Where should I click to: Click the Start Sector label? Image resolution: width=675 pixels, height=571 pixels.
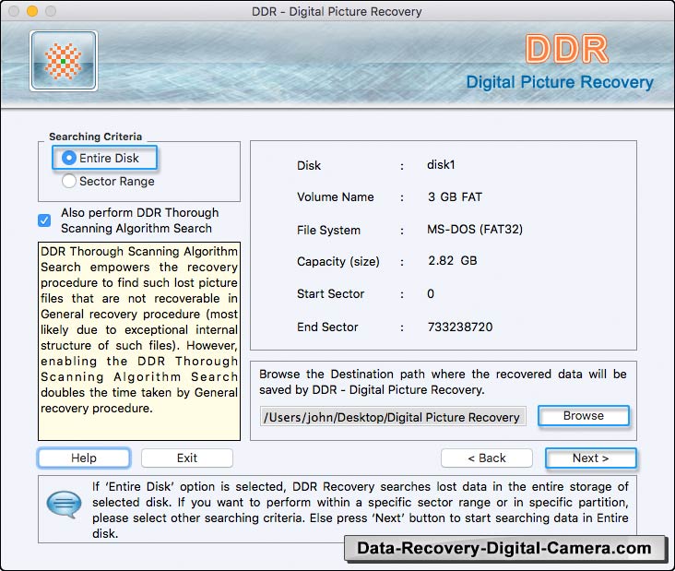(x=331, y=293)
